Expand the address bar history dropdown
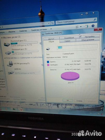This screenshot has width=105, height=140. [x=49, y=24]
